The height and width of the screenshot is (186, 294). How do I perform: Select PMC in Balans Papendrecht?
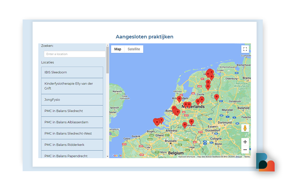72,154
